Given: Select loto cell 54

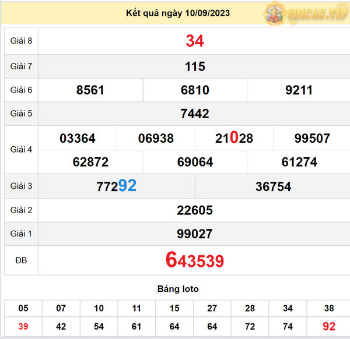Looking at the screenshot, I should 99,327.
